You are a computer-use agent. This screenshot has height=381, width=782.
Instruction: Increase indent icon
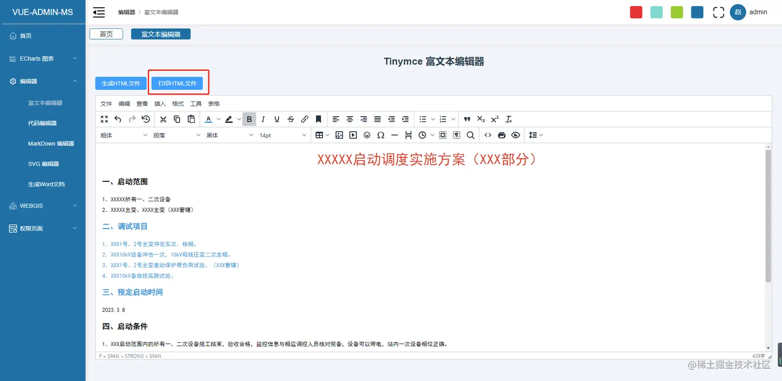click(x=405, y=119)
